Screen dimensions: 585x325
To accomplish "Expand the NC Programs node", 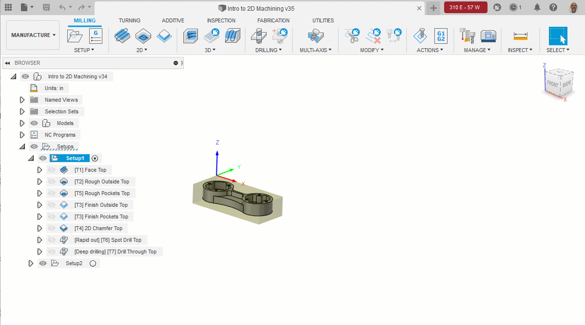I will click(22, 135).
